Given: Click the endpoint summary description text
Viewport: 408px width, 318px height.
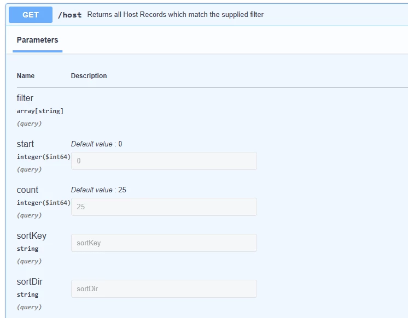Looking at the screenshot, I should click(x=176, y=15).
